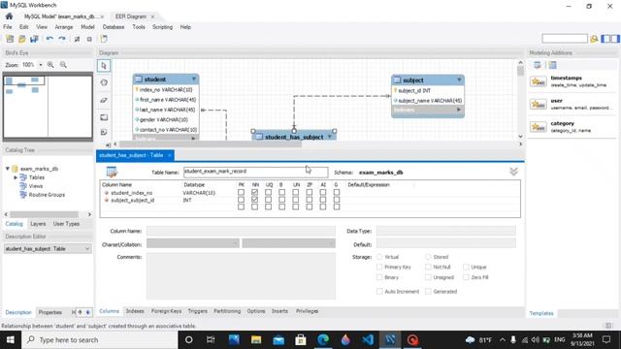Open the Description Editor object dropdown
Image resolution: width=621 pixels, height=349 pixels.
tap(87, 248)
